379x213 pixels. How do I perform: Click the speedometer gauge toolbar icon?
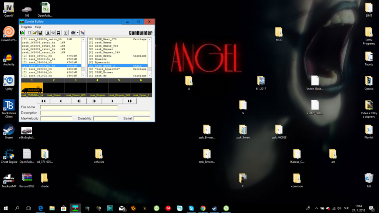coord(53,33)
